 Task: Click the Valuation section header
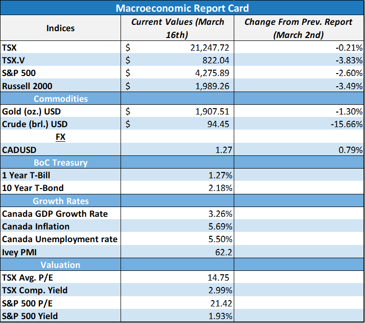coord(61,265)
